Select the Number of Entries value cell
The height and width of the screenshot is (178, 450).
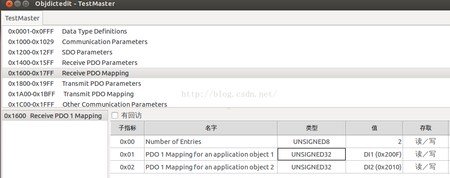click(x=374, y=141)
